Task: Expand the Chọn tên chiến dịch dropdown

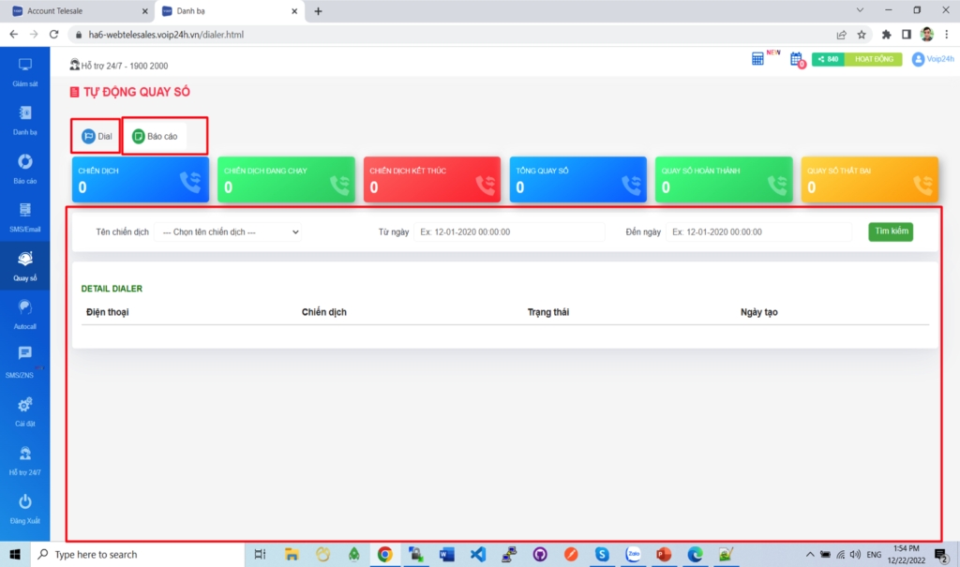Action: 227,231
